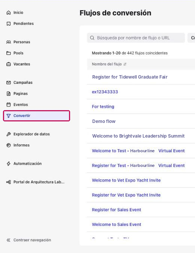Open Welcome to Vet Expo Yacht Invite

click(x=126, y=180)
